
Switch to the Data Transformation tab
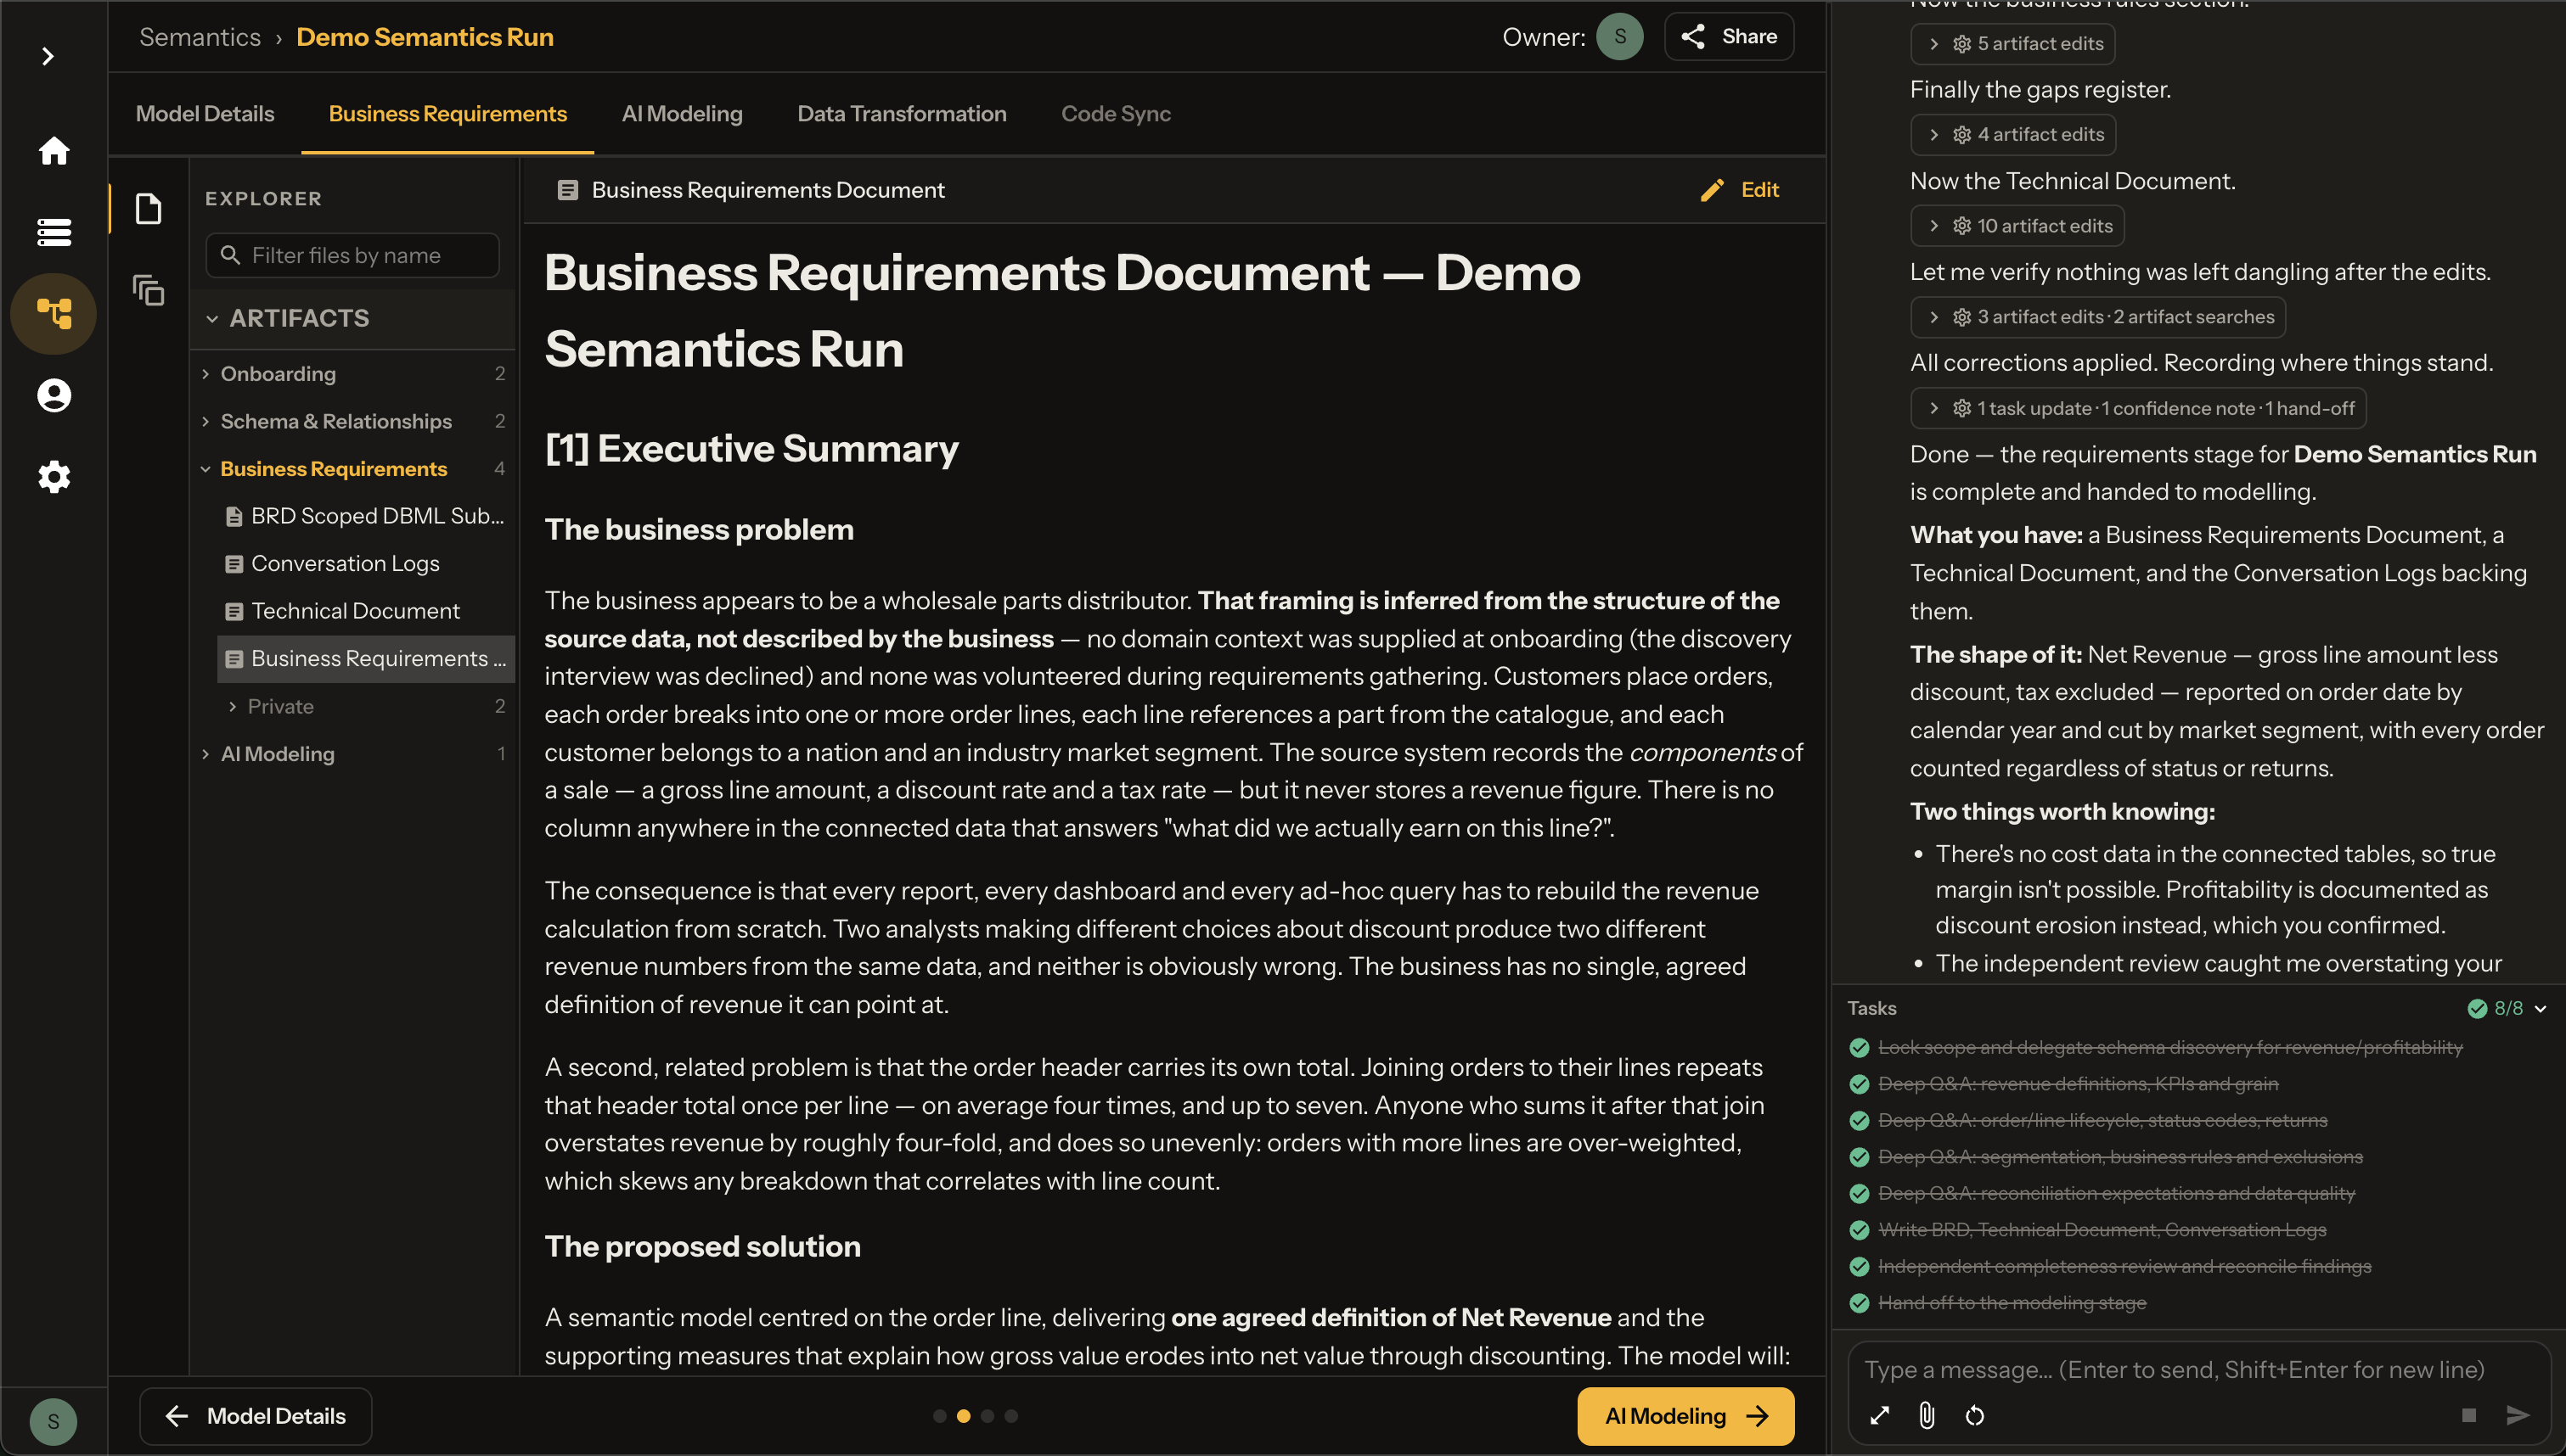pyautogui.click(x=902, y=114)
